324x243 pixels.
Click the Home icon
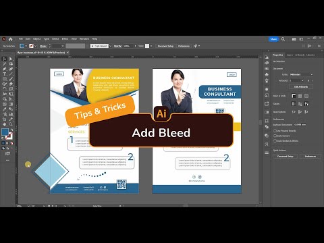click(10, 39)
